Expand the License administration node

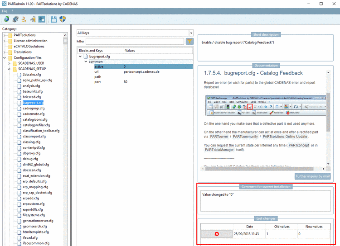coord(5,41)
